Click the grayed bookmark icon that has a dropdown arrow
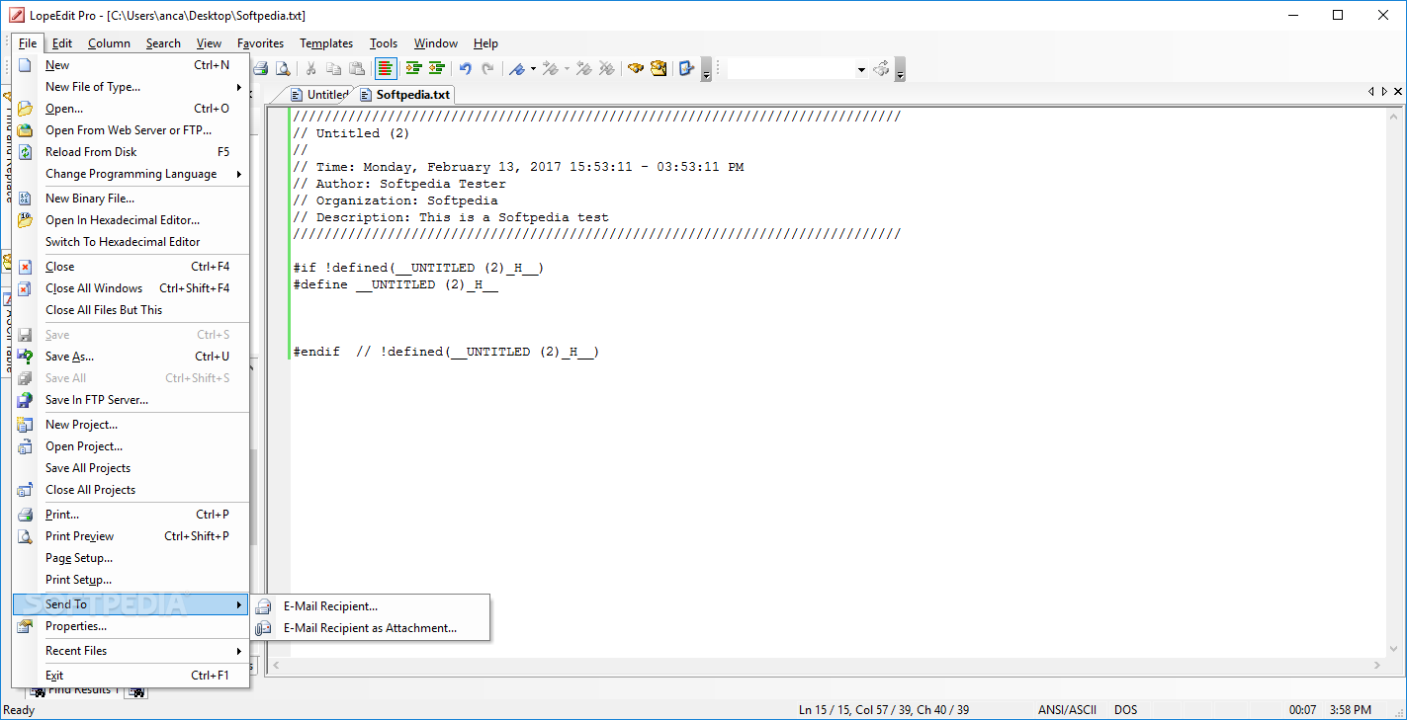 click(550, 68)
